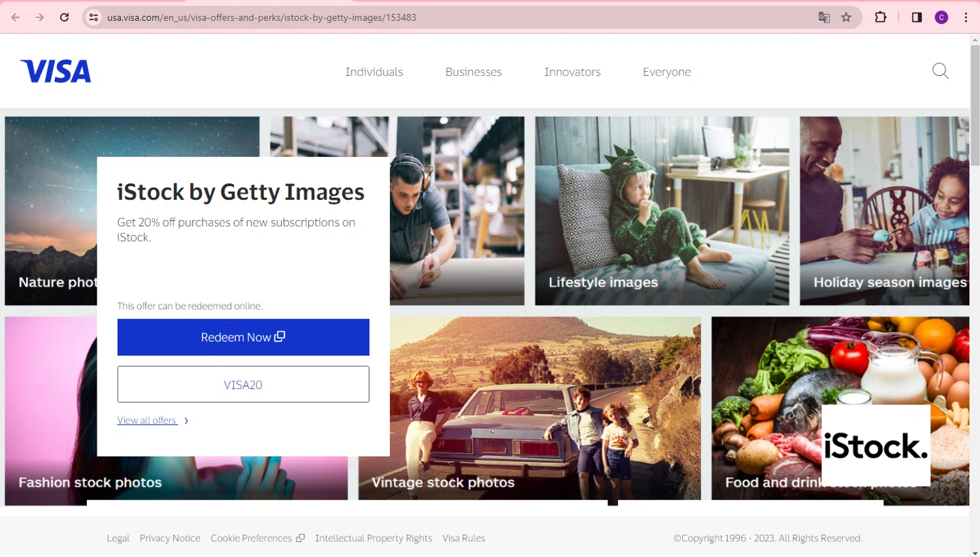
Task: Open the Chrome profile avatar
Action: point(941,18)
